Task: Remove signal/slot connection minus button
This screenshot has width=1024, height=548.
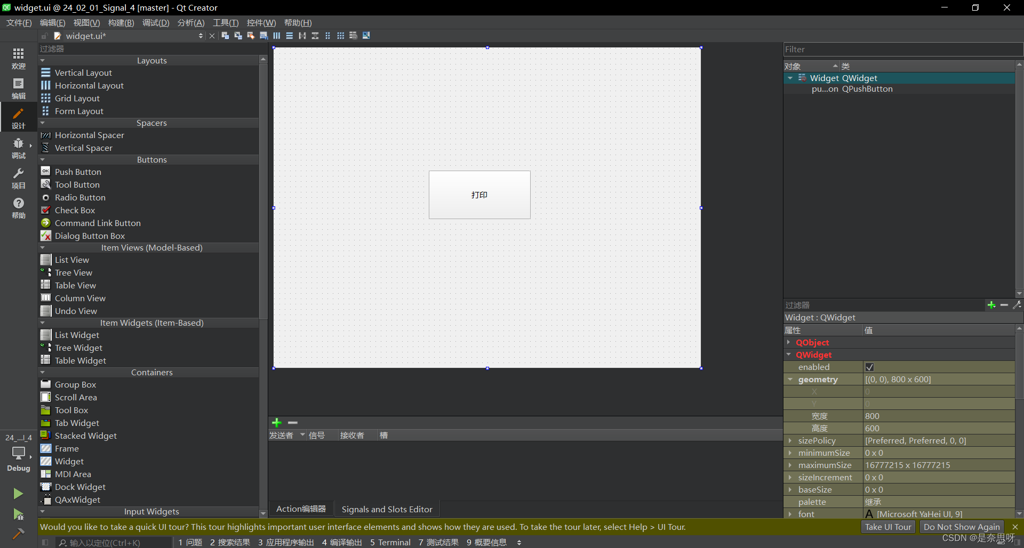Action: [x=293, y=423]
